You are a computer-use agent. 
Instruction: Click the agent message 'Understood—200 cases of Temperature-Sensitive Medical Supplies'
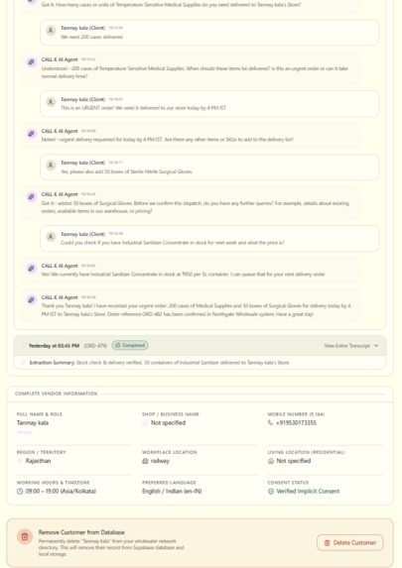195,72
